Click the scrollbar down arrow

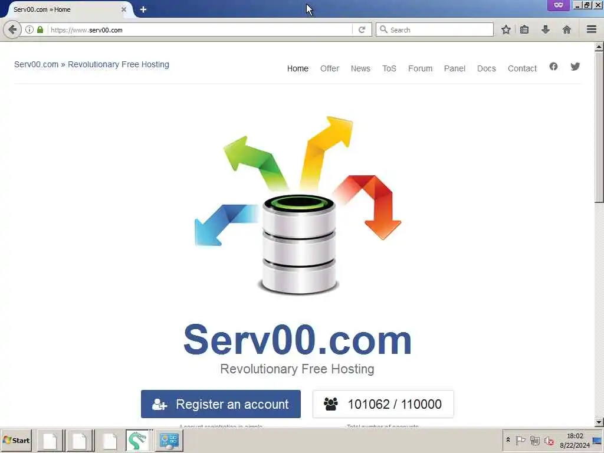pyautogui.click(x=599, y=422)
